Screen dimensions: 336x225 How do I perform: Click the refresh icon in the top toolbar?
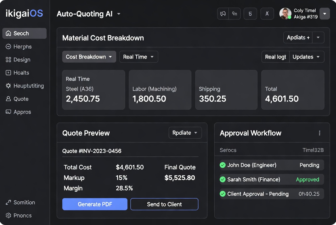pos(223,13)
